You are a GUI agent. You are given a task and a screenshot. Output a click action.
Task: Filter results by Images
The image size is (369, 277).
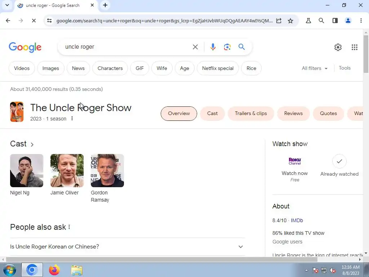[x=50, y=68]
